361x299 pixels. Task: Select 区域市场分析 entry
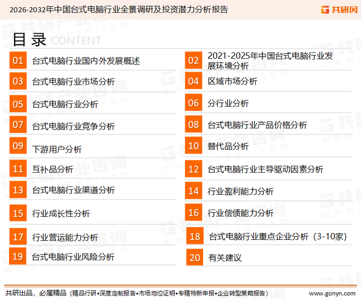click(x=232, y=81)
